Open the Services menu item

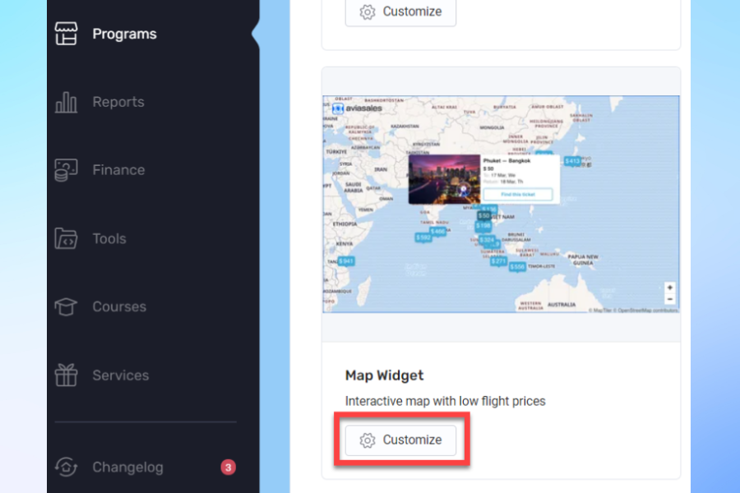121,376
